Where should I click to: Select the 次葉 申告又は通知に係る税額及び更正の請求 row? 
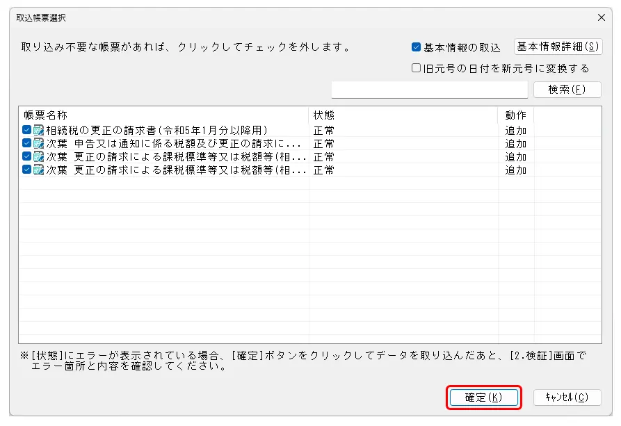click(x=174, y=143)
